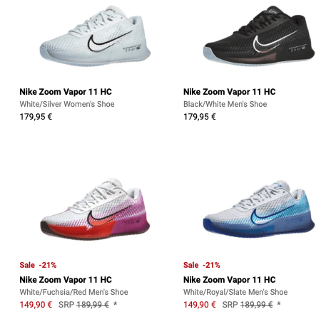This screenshot has width=331, height=319.
Task: Click the Nike Zoom Vapor 11 HC title above White/Royal/Slate
Action: pyautogui.click(x=230, y=280)
